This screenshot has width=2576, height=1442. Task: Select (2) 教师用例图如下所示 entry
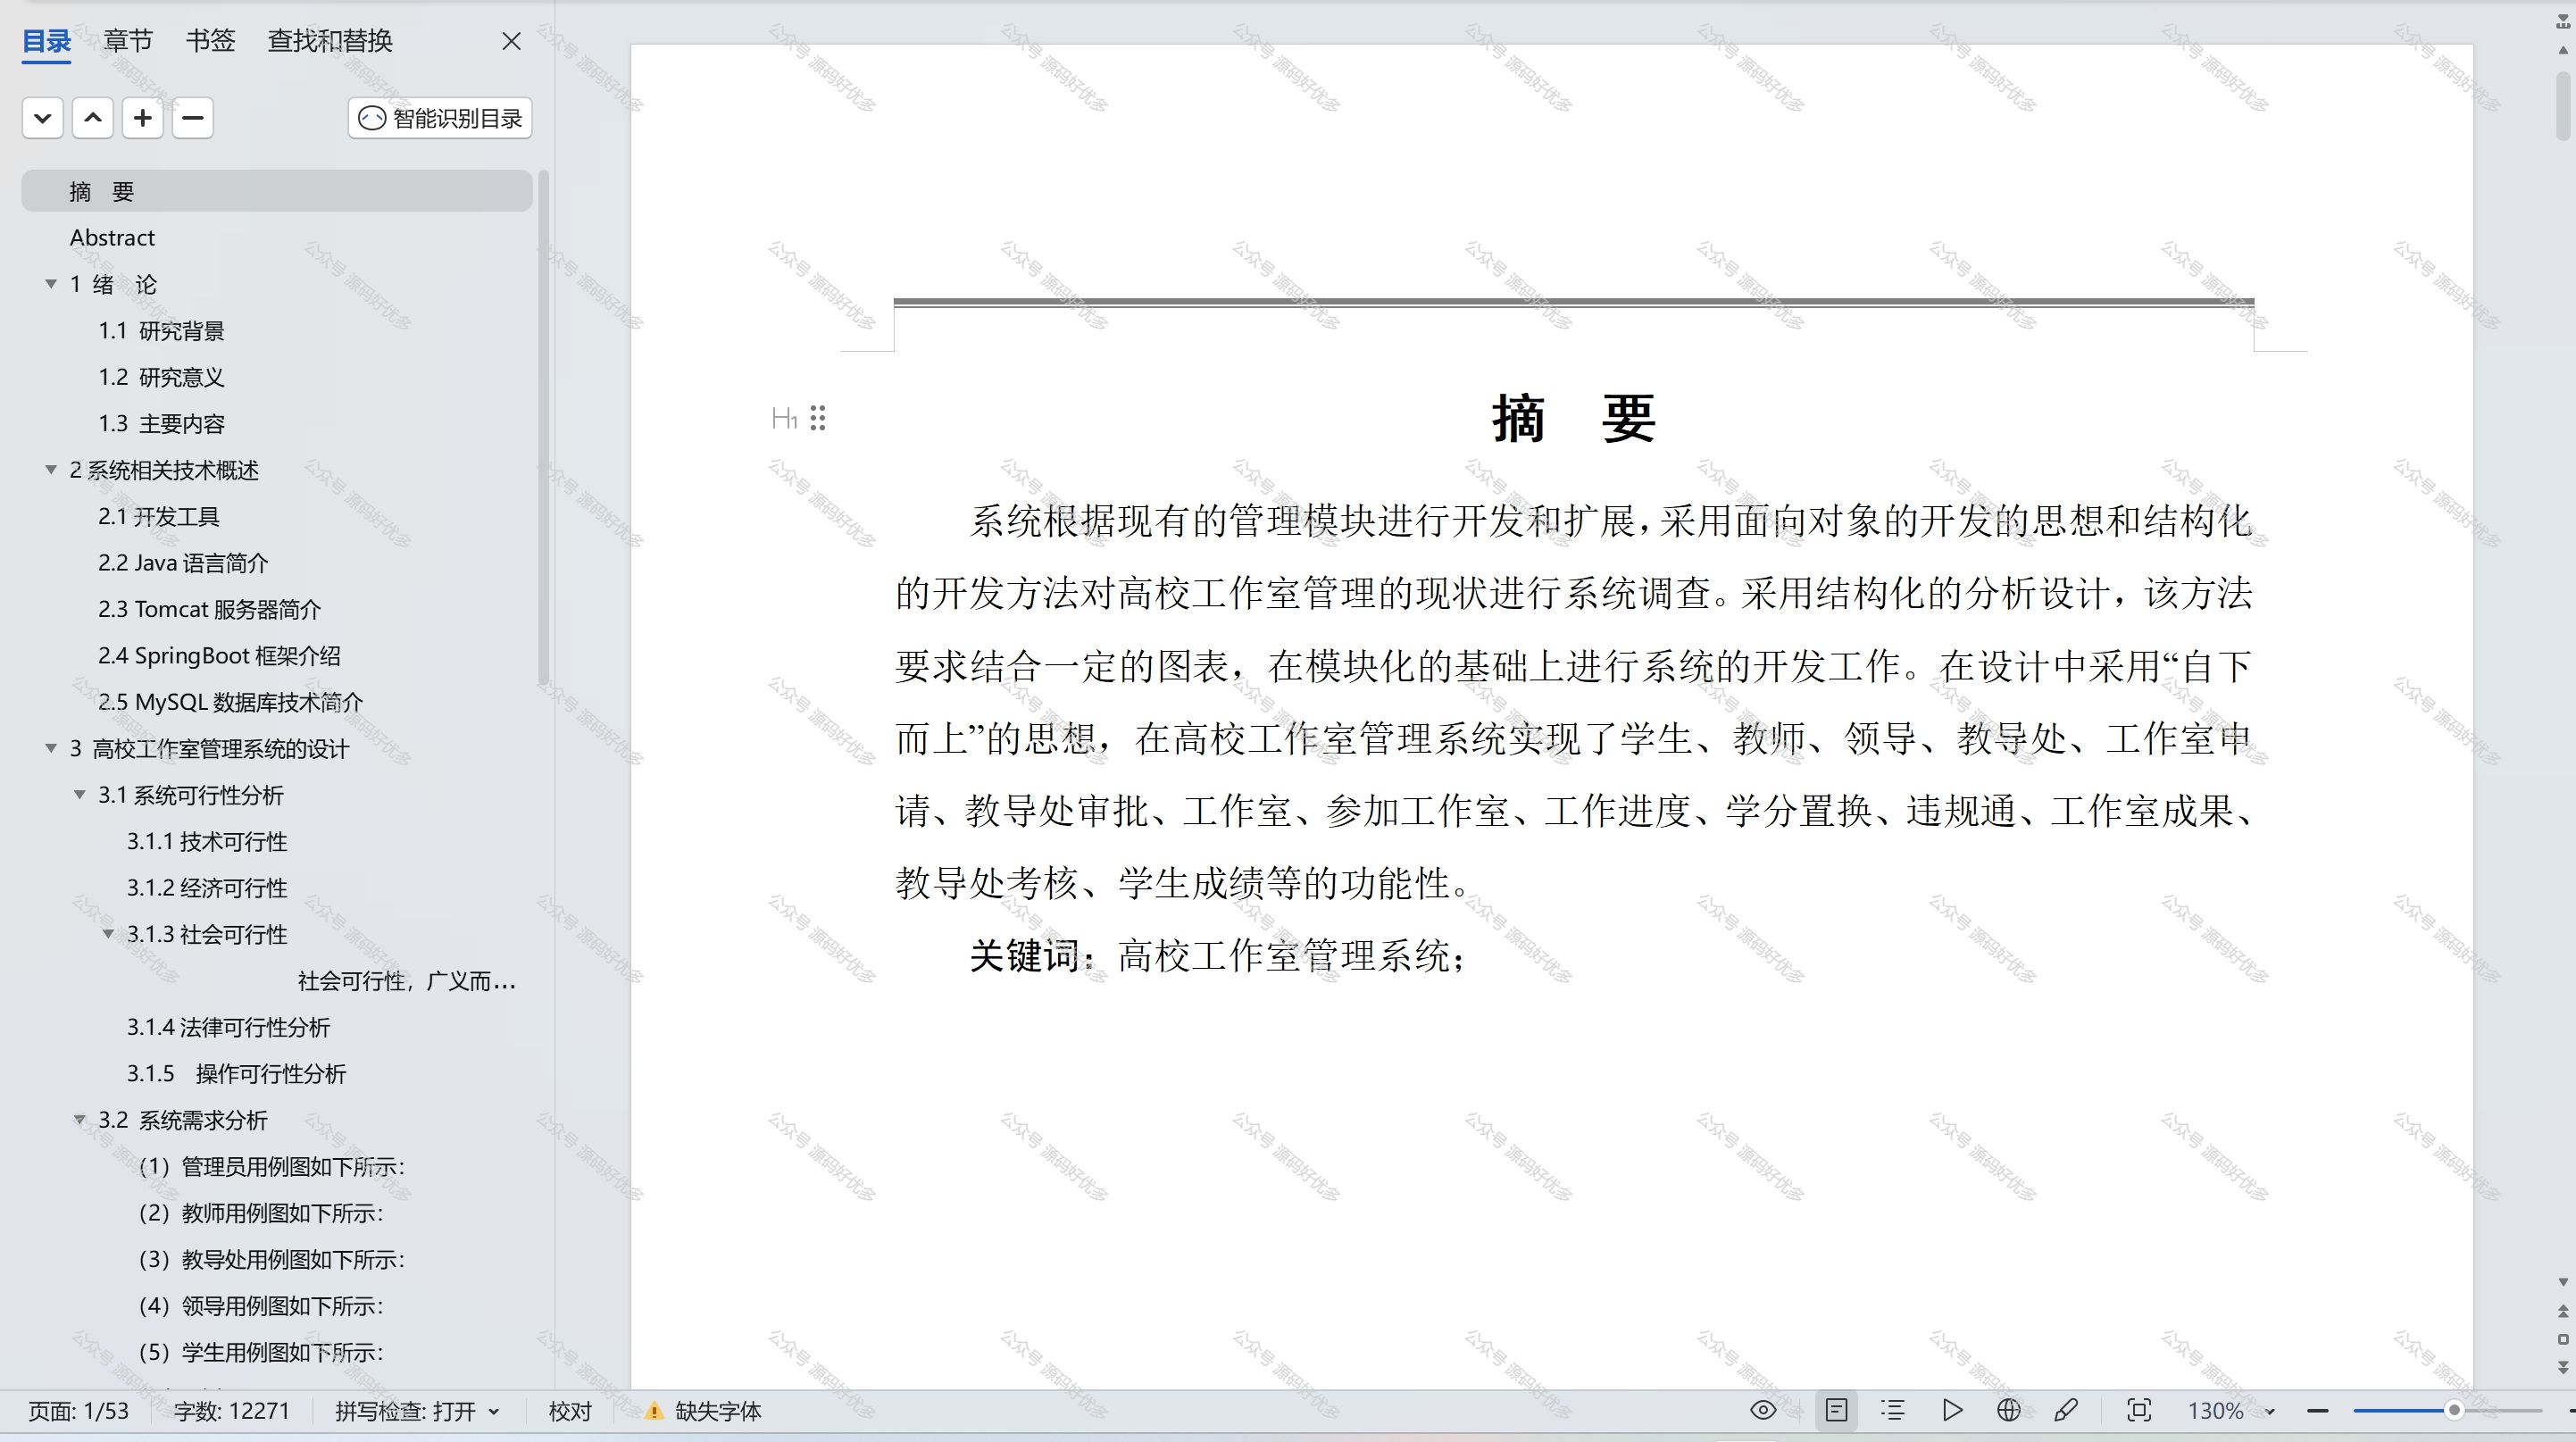click(x=261, y=1213)
